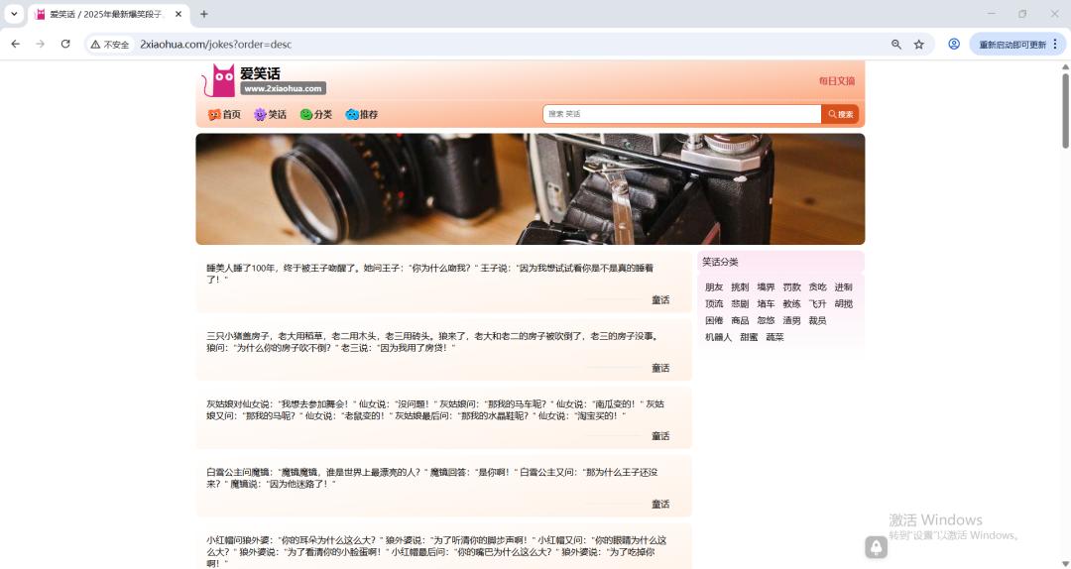Open the tab search dropdown arrow
Viewport: 1071px width, 569px height.
14,14
